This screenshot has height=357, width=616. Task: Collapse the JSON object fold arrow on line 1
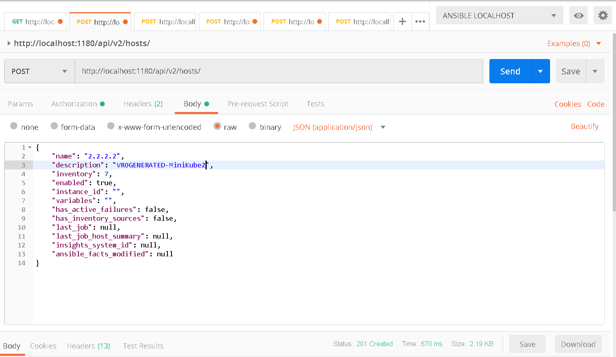(30, 147)
